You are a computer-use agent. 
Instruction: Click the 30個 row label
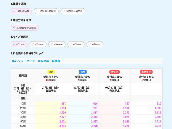click(23, 113)
